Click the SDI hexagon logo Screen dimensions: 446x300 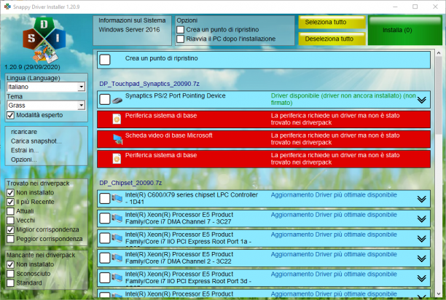pos(44,40)
